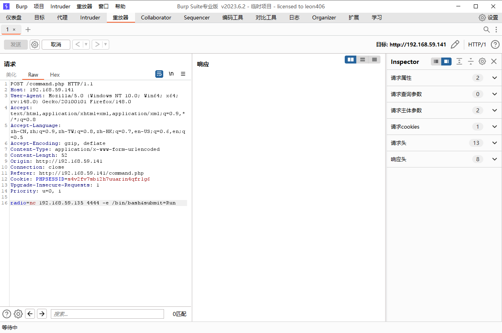Add a new Repeater tab with plus
The image size is (502, 333).
[x=28, y=29]
